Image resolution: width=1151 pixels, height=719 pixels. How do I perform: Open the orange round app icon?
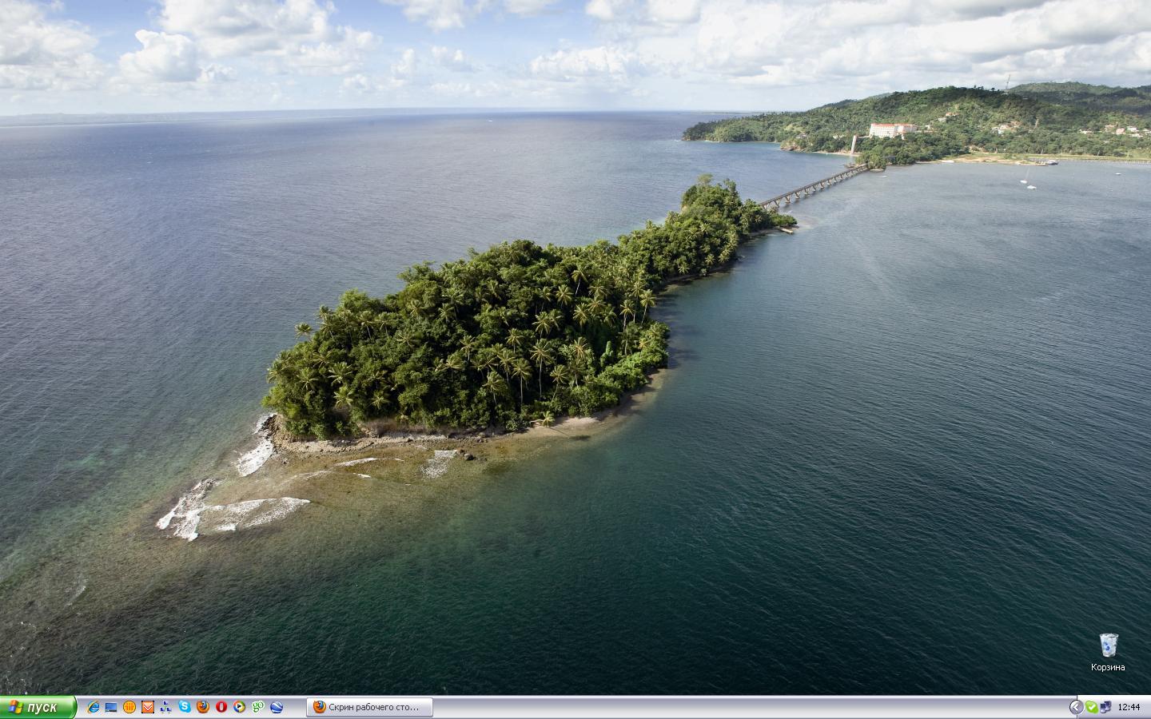(129, 707)
